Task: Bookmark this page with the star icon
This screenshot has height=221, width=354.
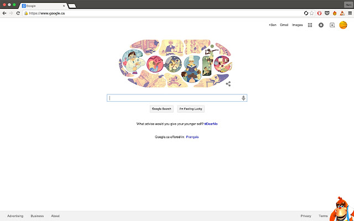Action: tap(312, 13)
